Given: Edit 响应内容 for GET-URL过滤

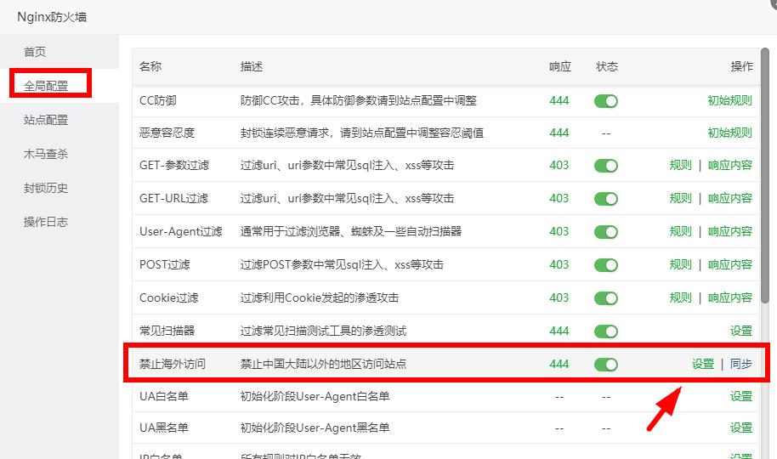Looking at the screenshot, I should 730,198.
